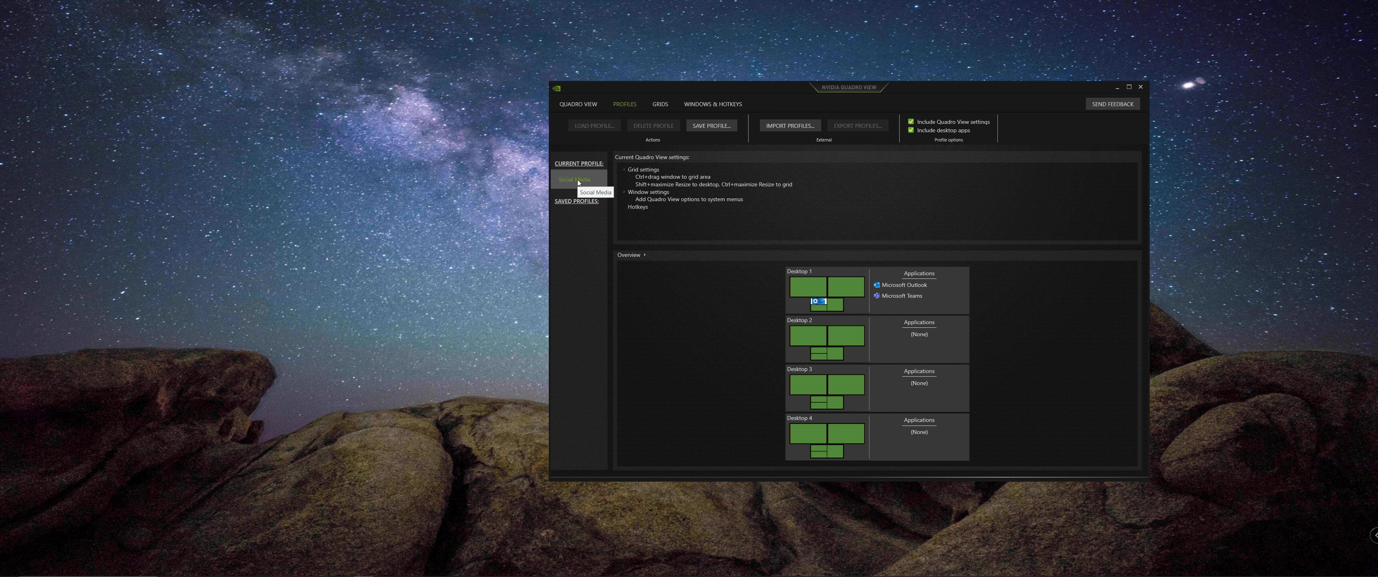Open the Profiles tab
Viewport: 1378px width, 577px height.
pos(624,104)
